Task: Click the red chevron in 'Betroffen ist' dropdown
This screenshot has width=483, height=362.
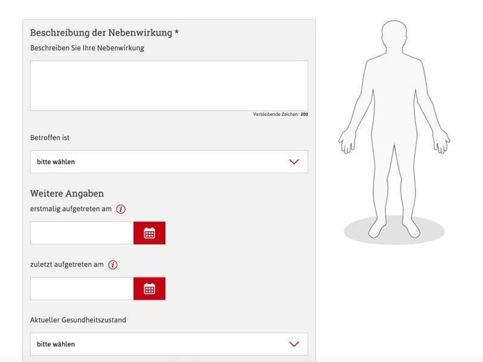Action: (294, 162)
